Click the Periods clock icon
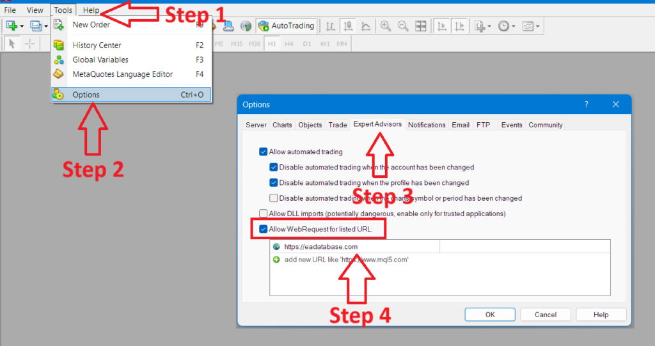Screen dimensions: 655x346 [504, 26]
